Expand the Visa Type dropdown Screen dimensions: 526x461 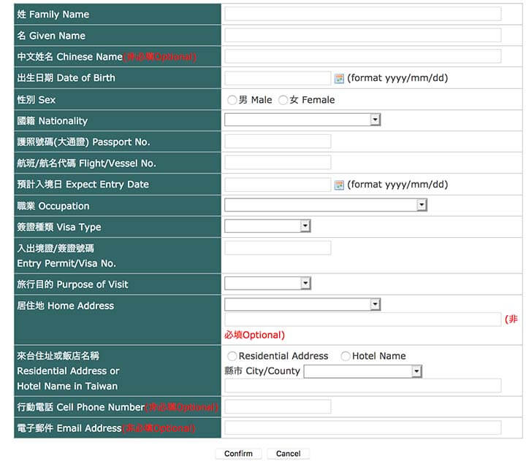(x=267, y=226)
